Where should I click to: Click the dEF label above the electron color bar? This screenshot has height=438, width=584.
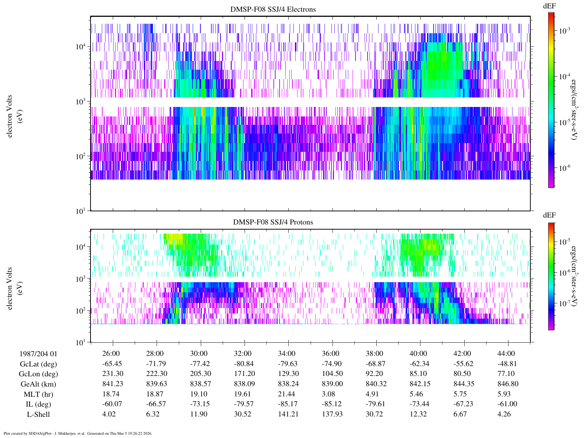tap(550, 6)
